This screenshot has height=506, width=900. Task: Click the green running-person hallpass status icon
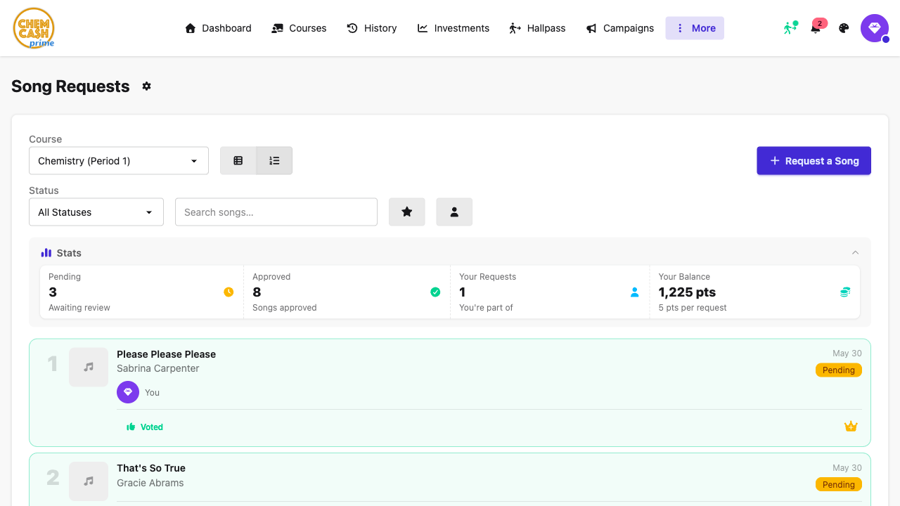(x=791, y=28)
